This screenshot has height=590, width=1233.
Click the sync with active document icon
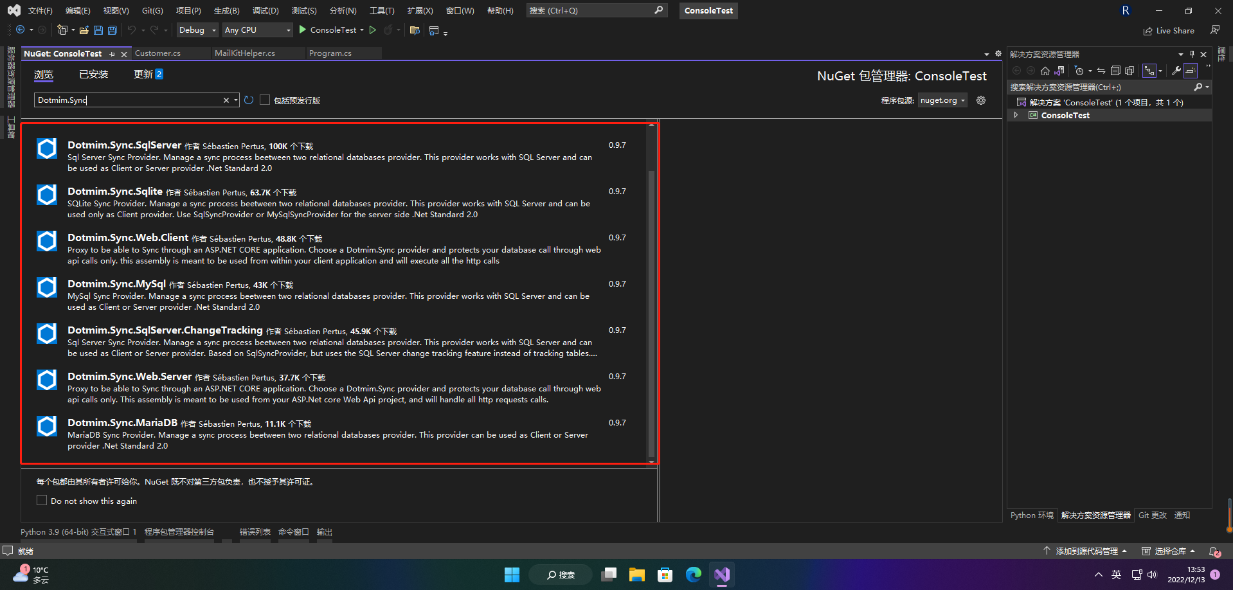point(1101,71)
